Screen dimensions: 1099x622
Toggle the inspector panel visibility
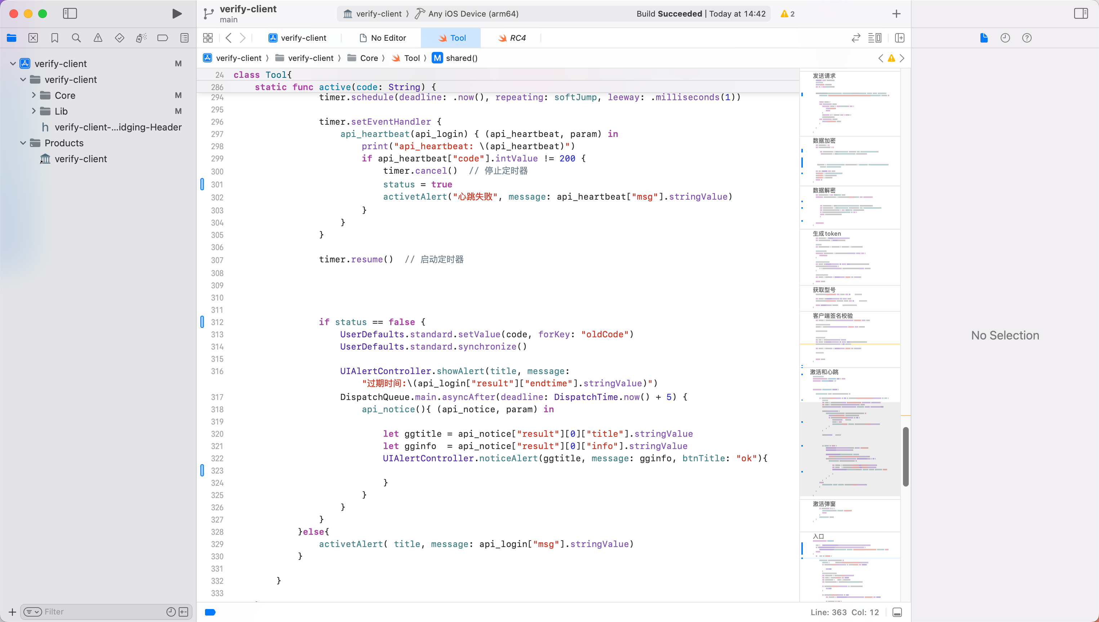tap(1081, 14)
